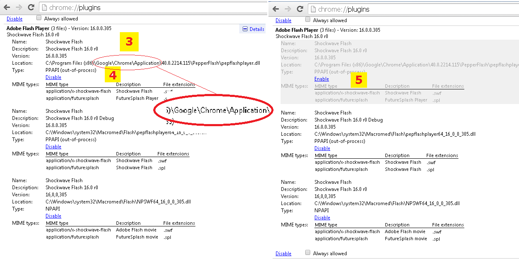This screenshot has height=259, width=519.
Task: Toggle bottom Always allowed checkbox in right window
Action: pyautogui.click(x=308, y=252)
